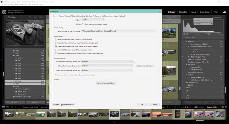The width and height of the screenshot is (229, 124).
Task: Click the Import button
Action: click(x=15, y=102)
